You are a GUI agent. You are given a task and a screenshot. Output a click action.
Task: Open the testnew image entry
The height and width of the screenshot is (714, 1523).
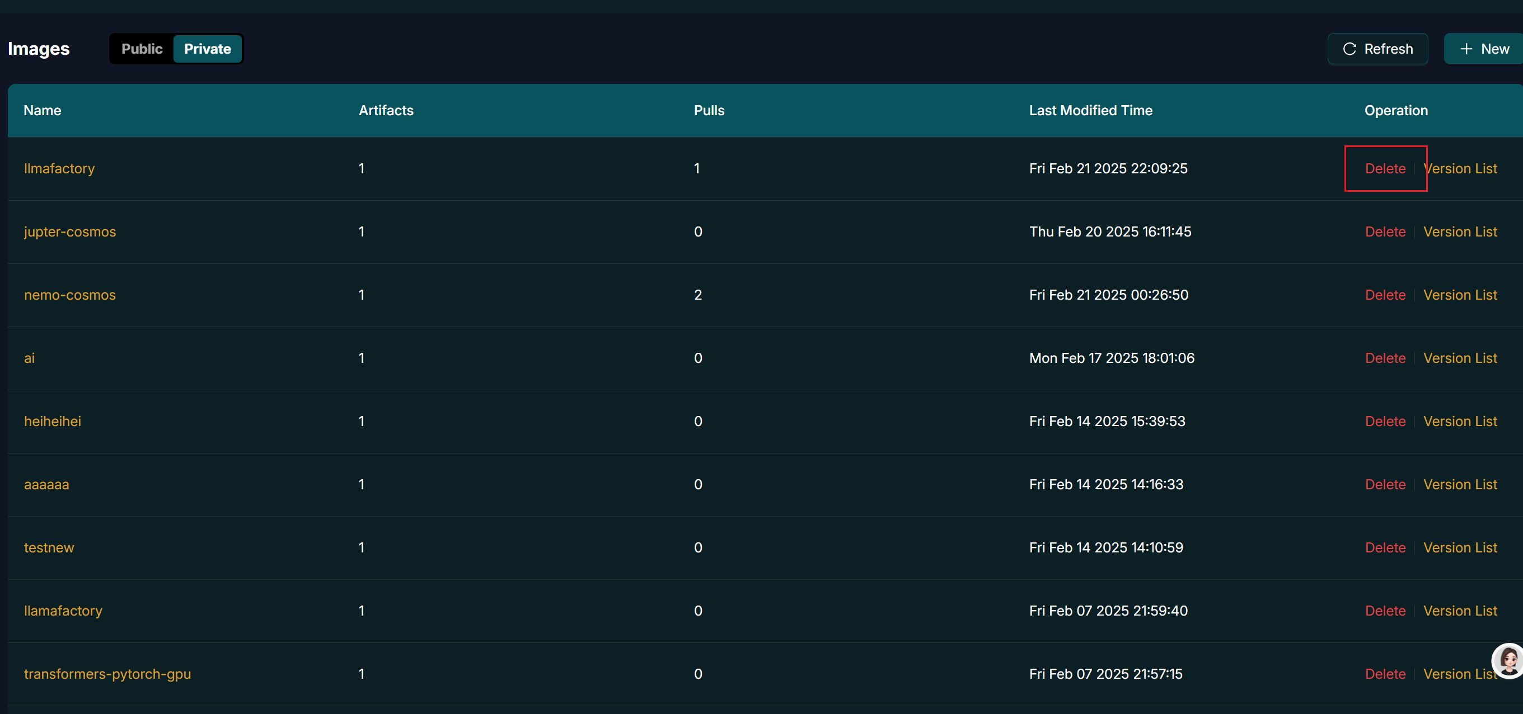pos(49,548)
